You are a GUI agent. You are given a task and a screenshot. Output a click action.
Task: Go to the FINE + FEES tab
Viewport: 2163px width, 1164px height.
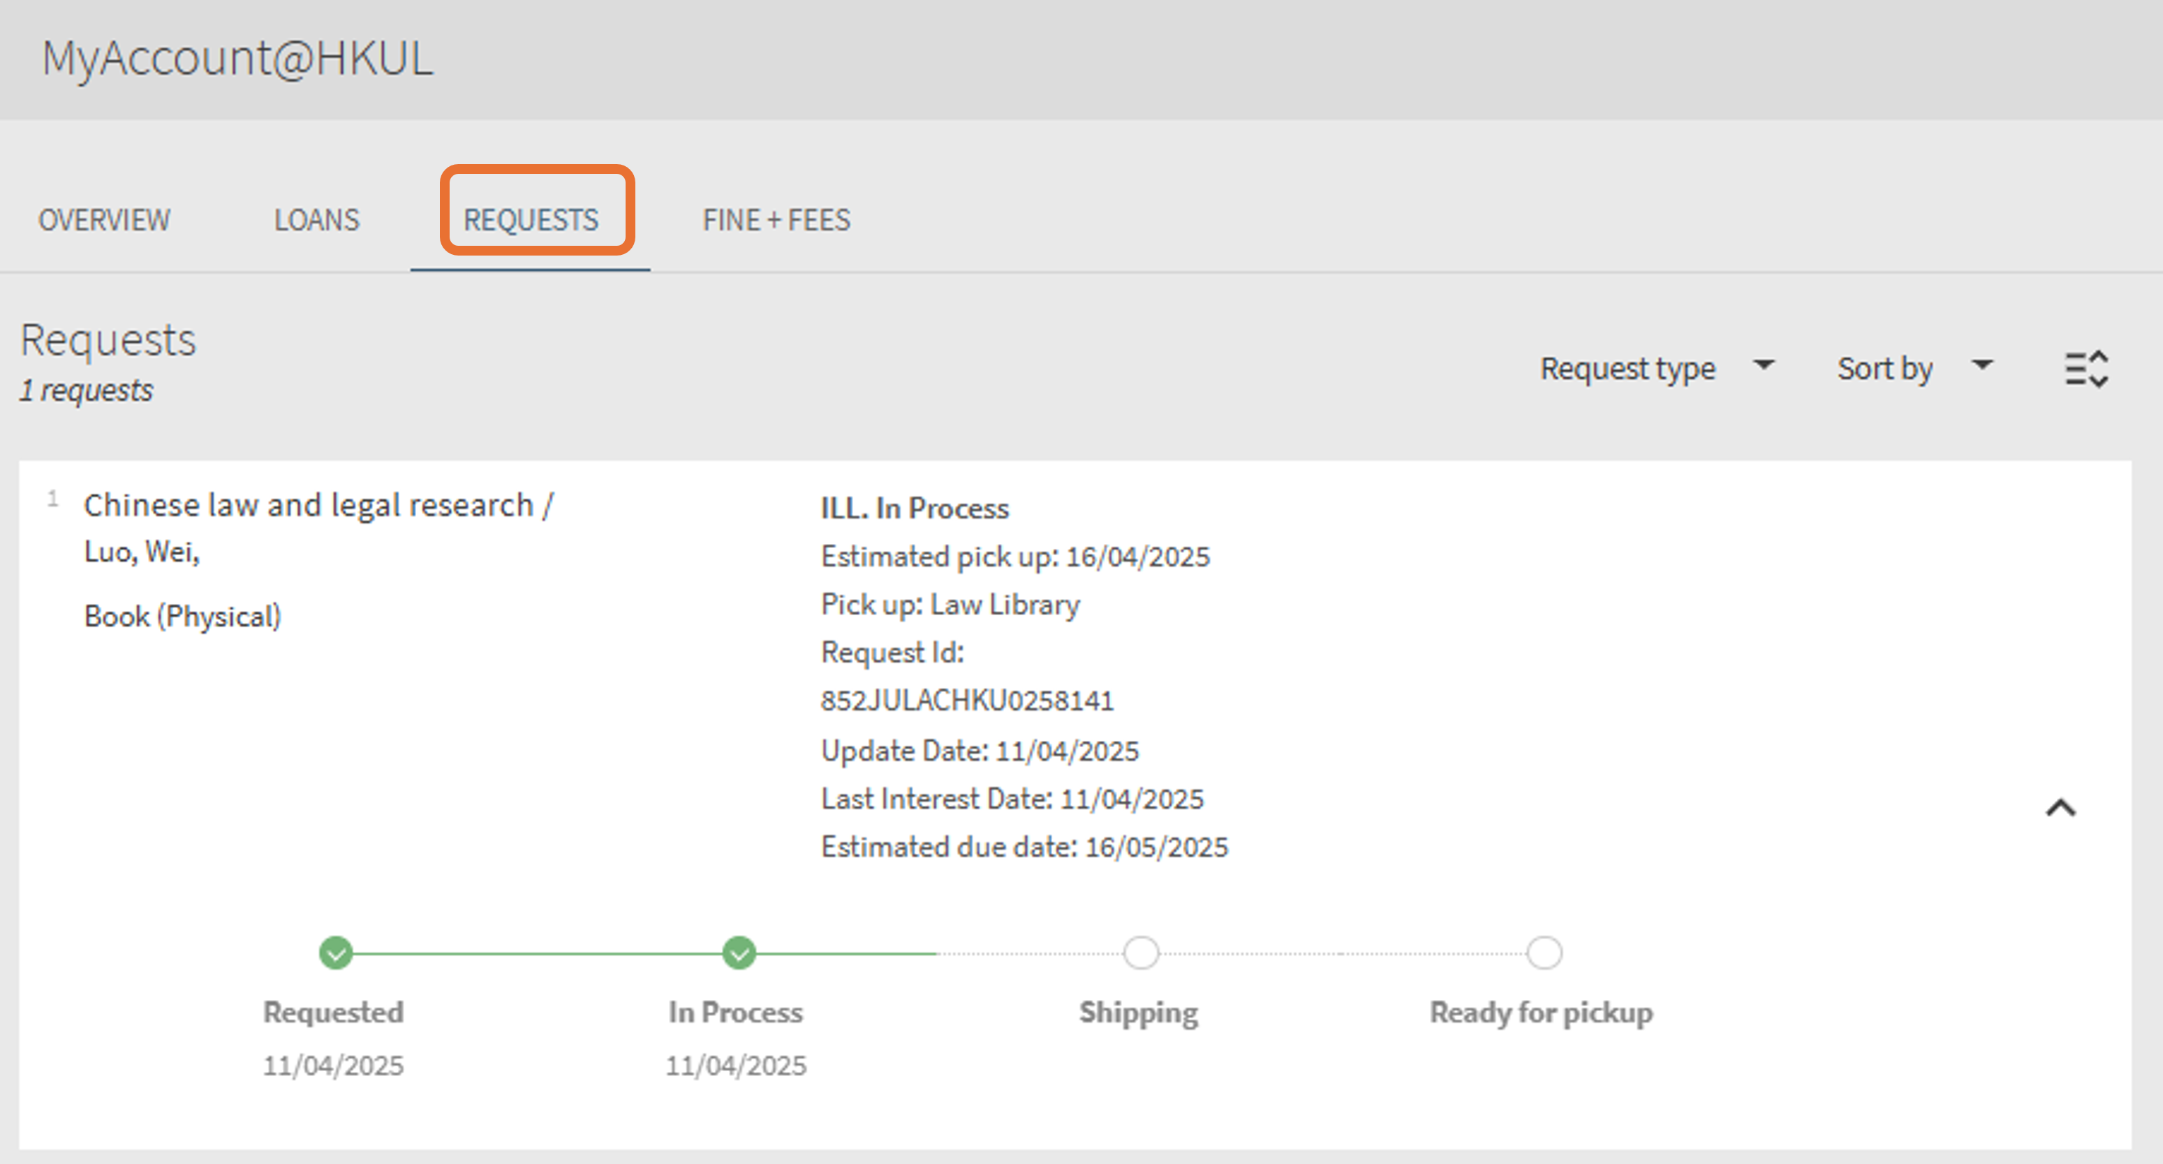coord(776,220)
